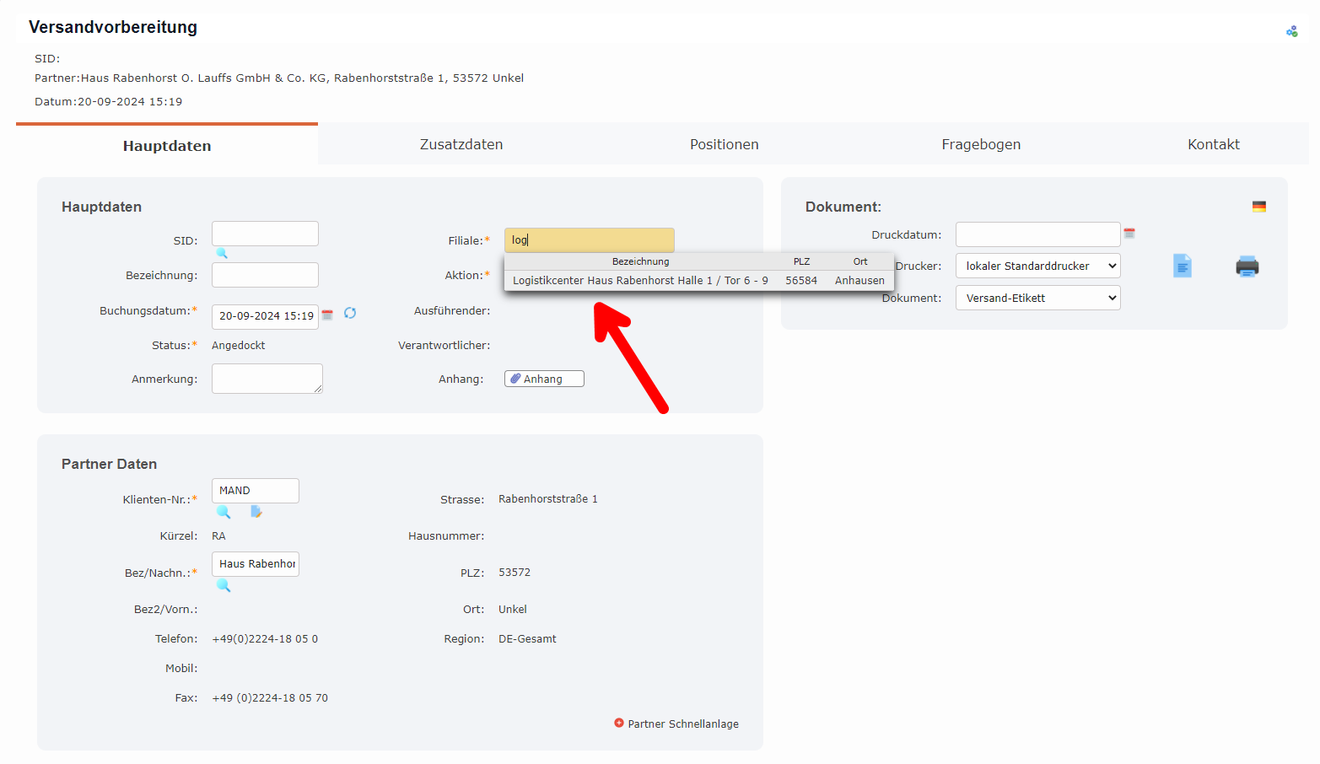Click inside the Anmerkung text field
1320x764 pixels.
click(x=267, y=378)
